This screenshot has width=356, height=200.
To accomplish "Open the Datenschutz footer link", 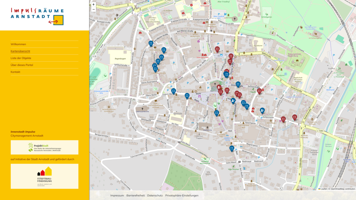I will click(x=155, y=195).
